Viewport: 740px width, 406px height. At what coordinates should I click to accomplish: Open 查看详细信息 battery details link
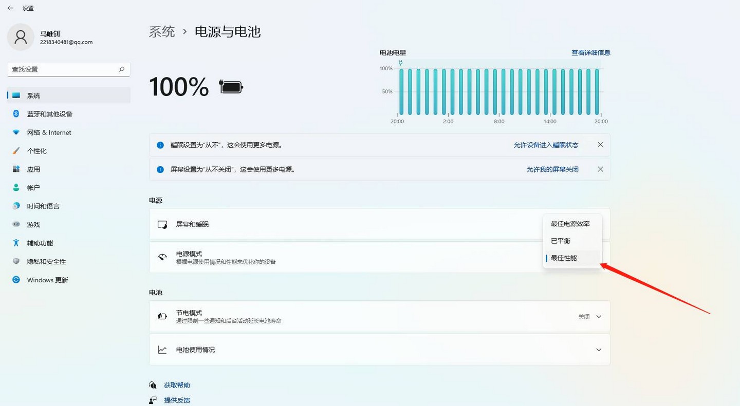[x=591, y=52]
